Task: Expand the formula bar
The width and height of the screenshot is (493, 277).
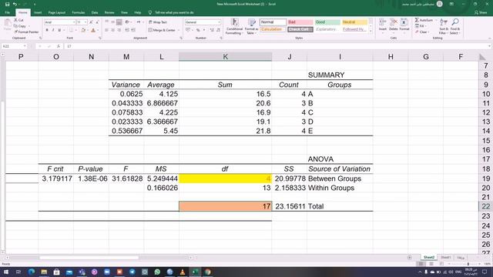Action: (490, 46)
